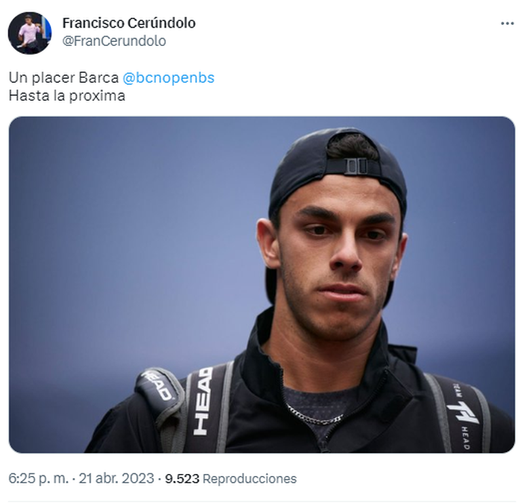Image resolution: width=522 pixels, height=503 pixels.
Task: Open the three-dot more options menu
Action: pyautogui.click(x=507, y=24)
